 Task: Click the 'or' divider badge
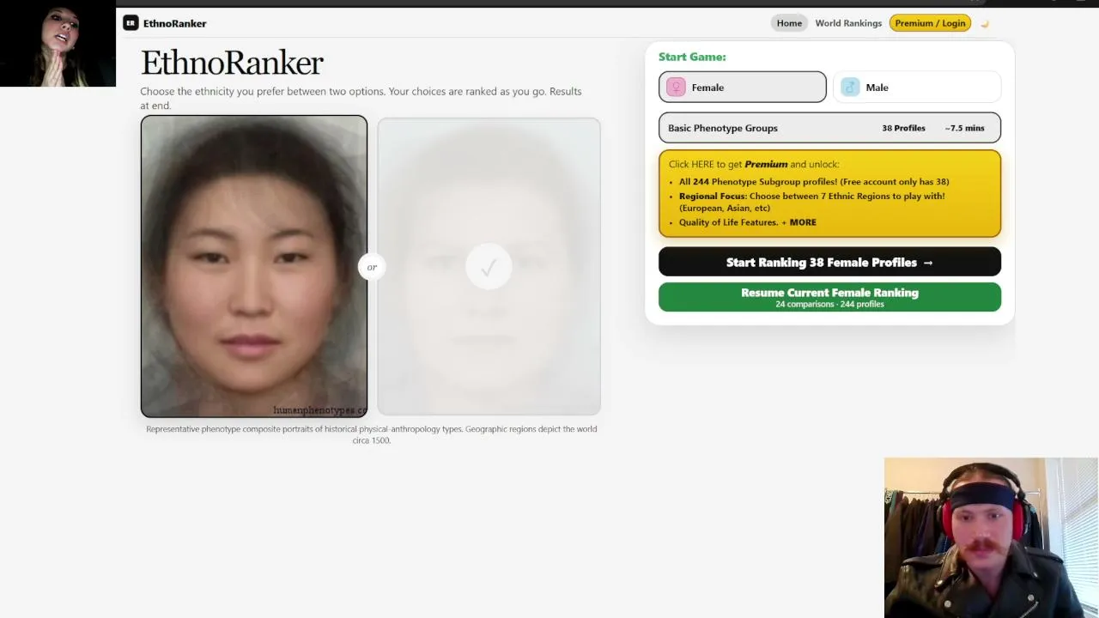click(372, 267)
